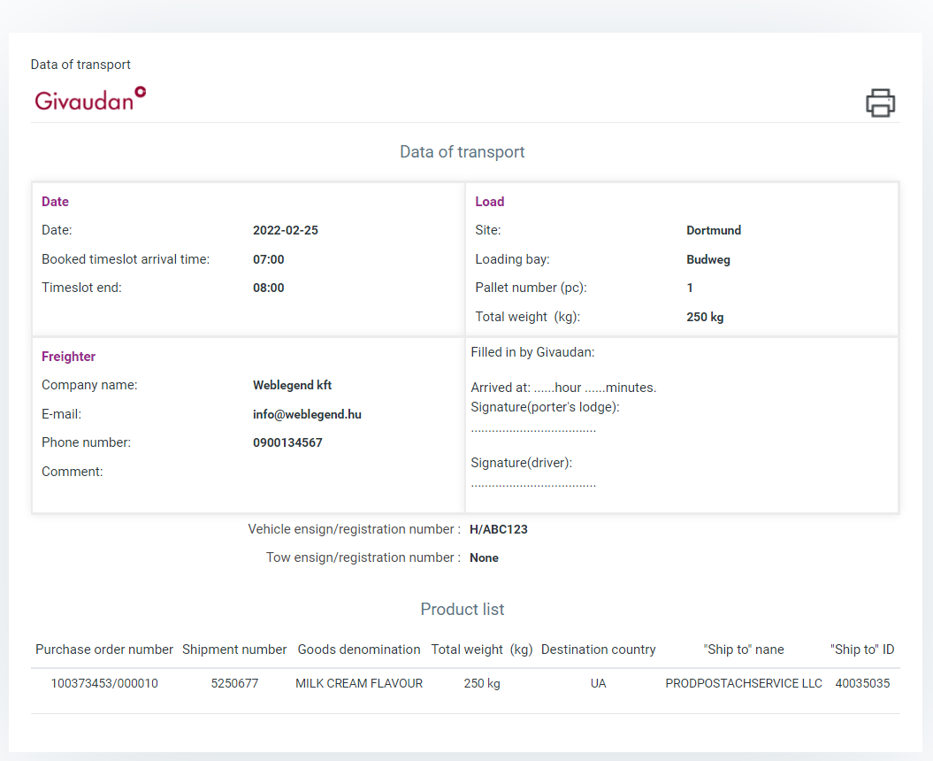Click the "Destination country" column header
The image size is (933, 761).
pyautogui.click(x=599, y=650)
